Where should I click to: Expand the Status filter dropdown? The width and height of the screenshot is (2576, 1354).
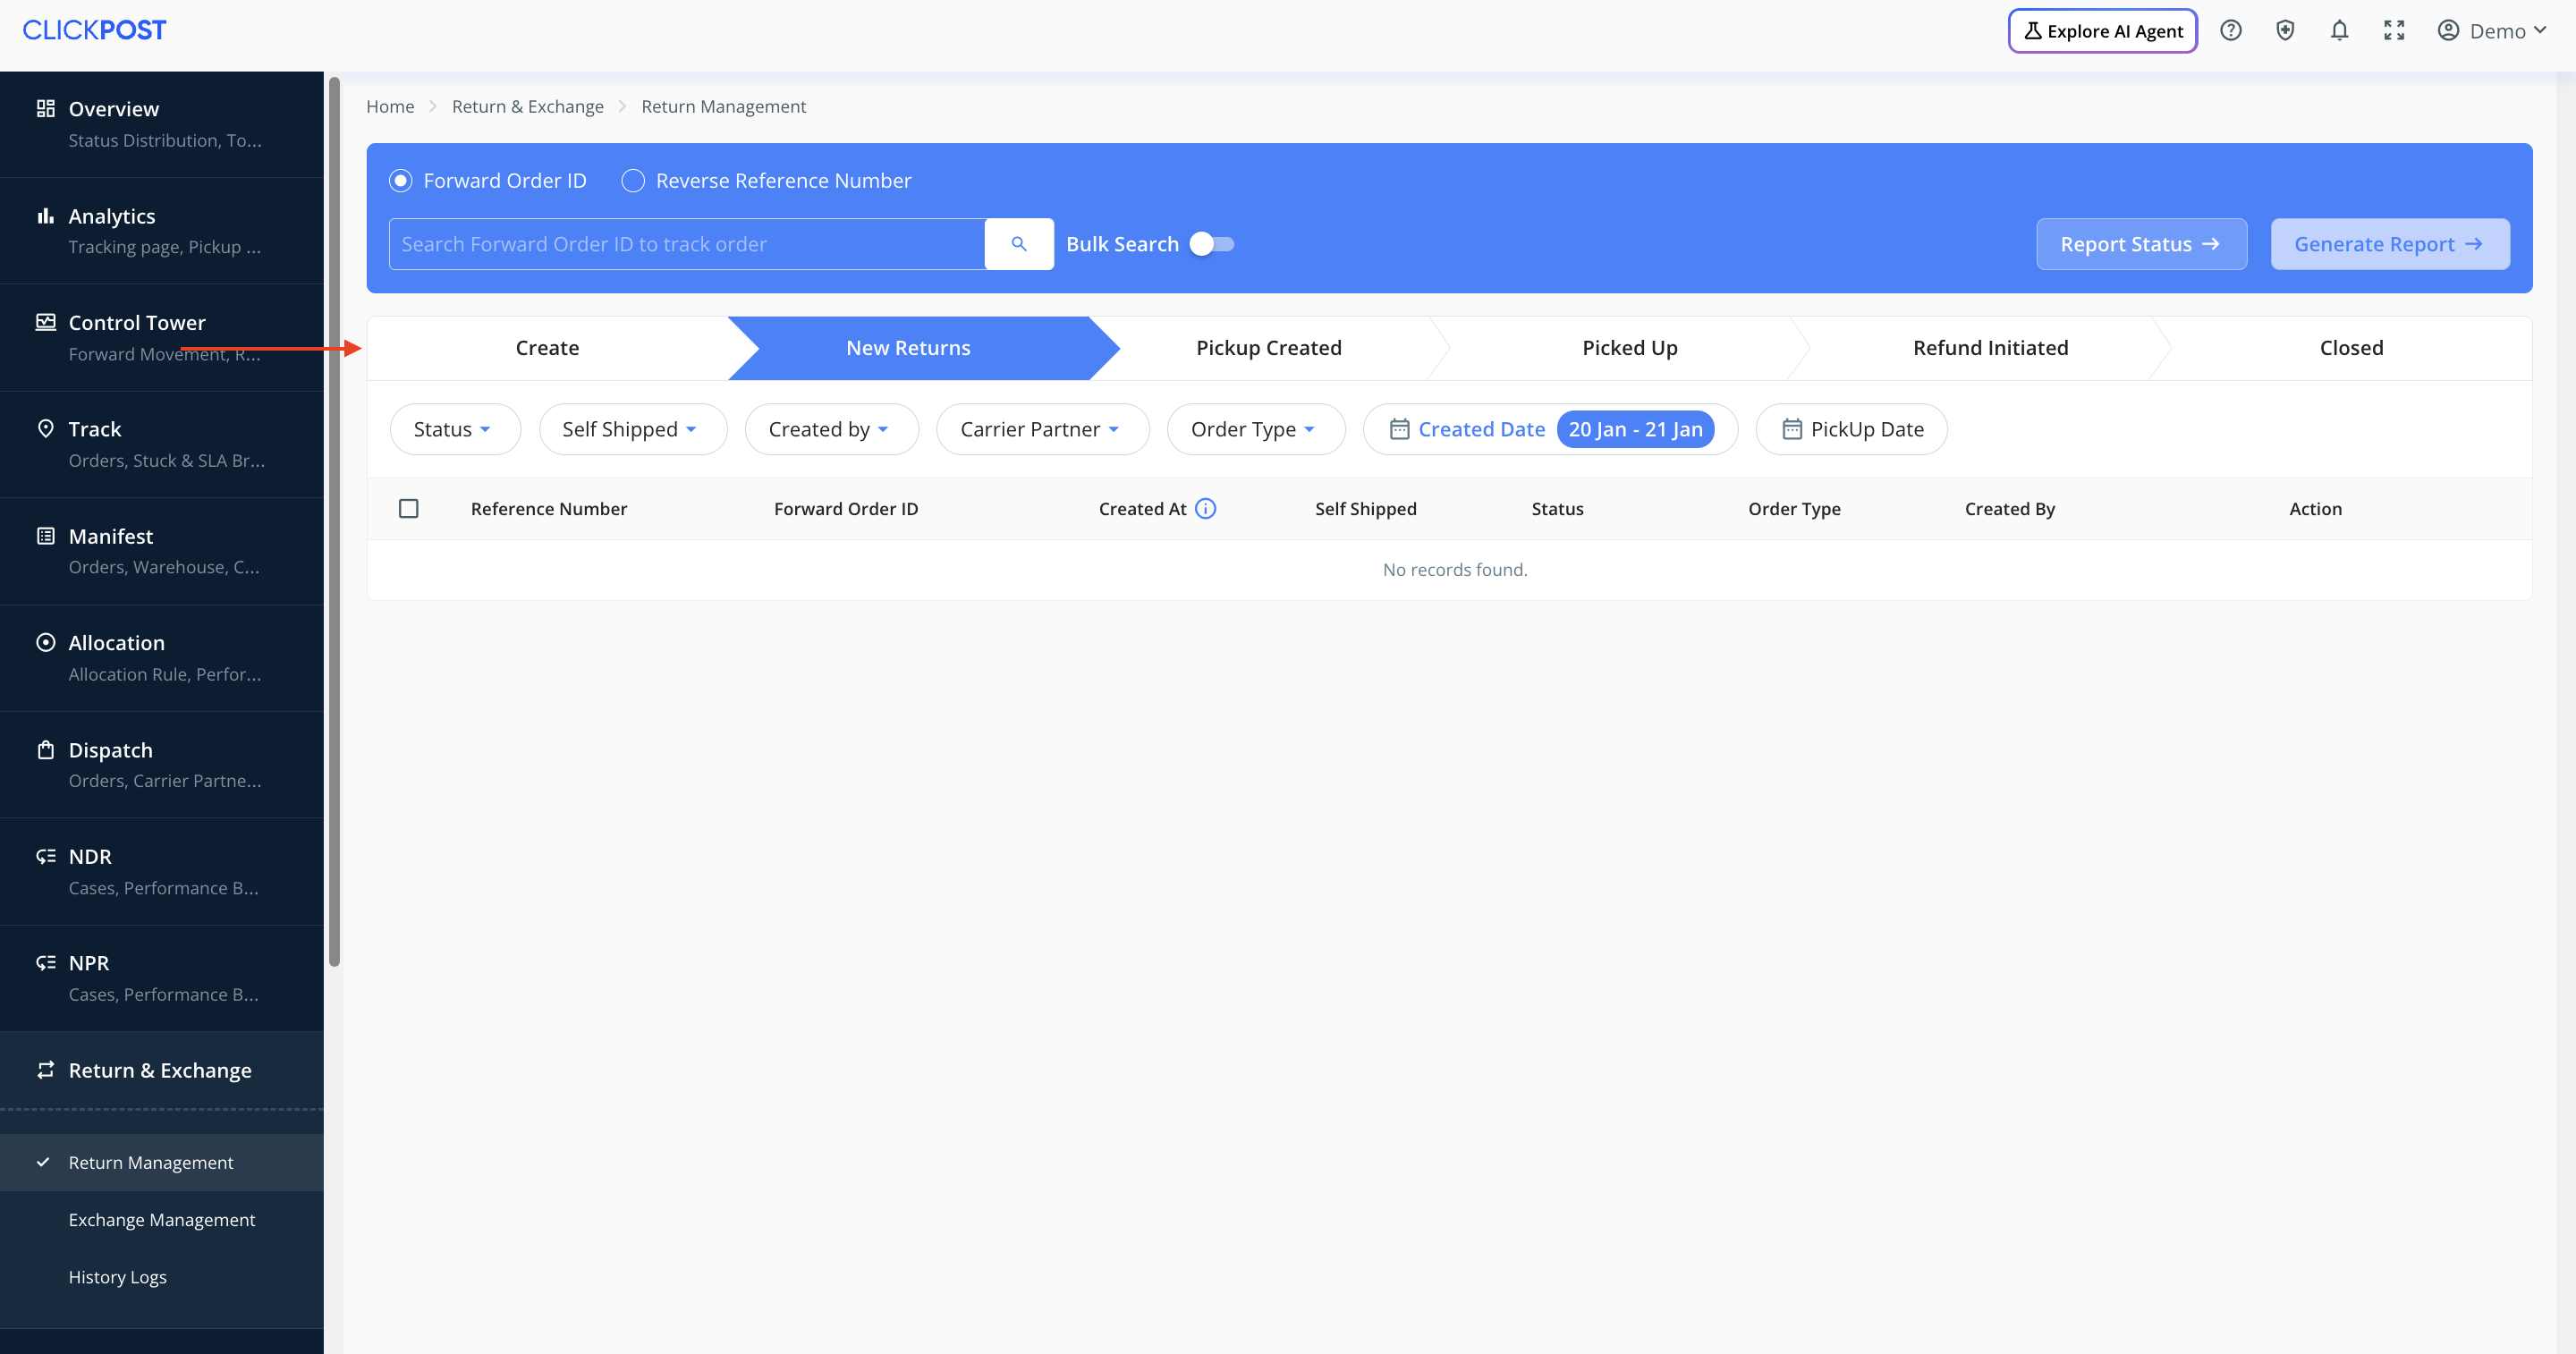[x=454, y=429]
